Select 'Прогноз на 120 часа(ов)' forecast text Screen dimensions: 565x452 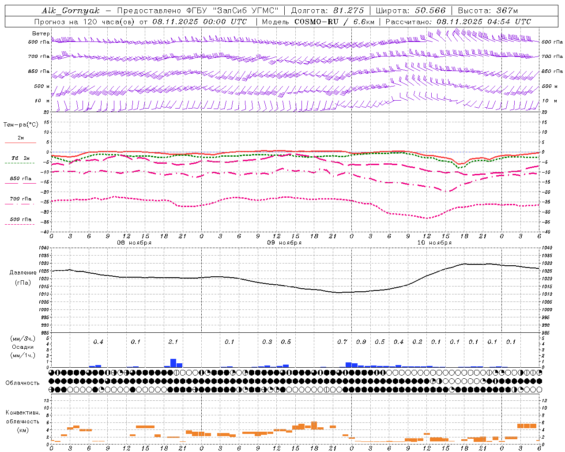click(x=85, y=22)
